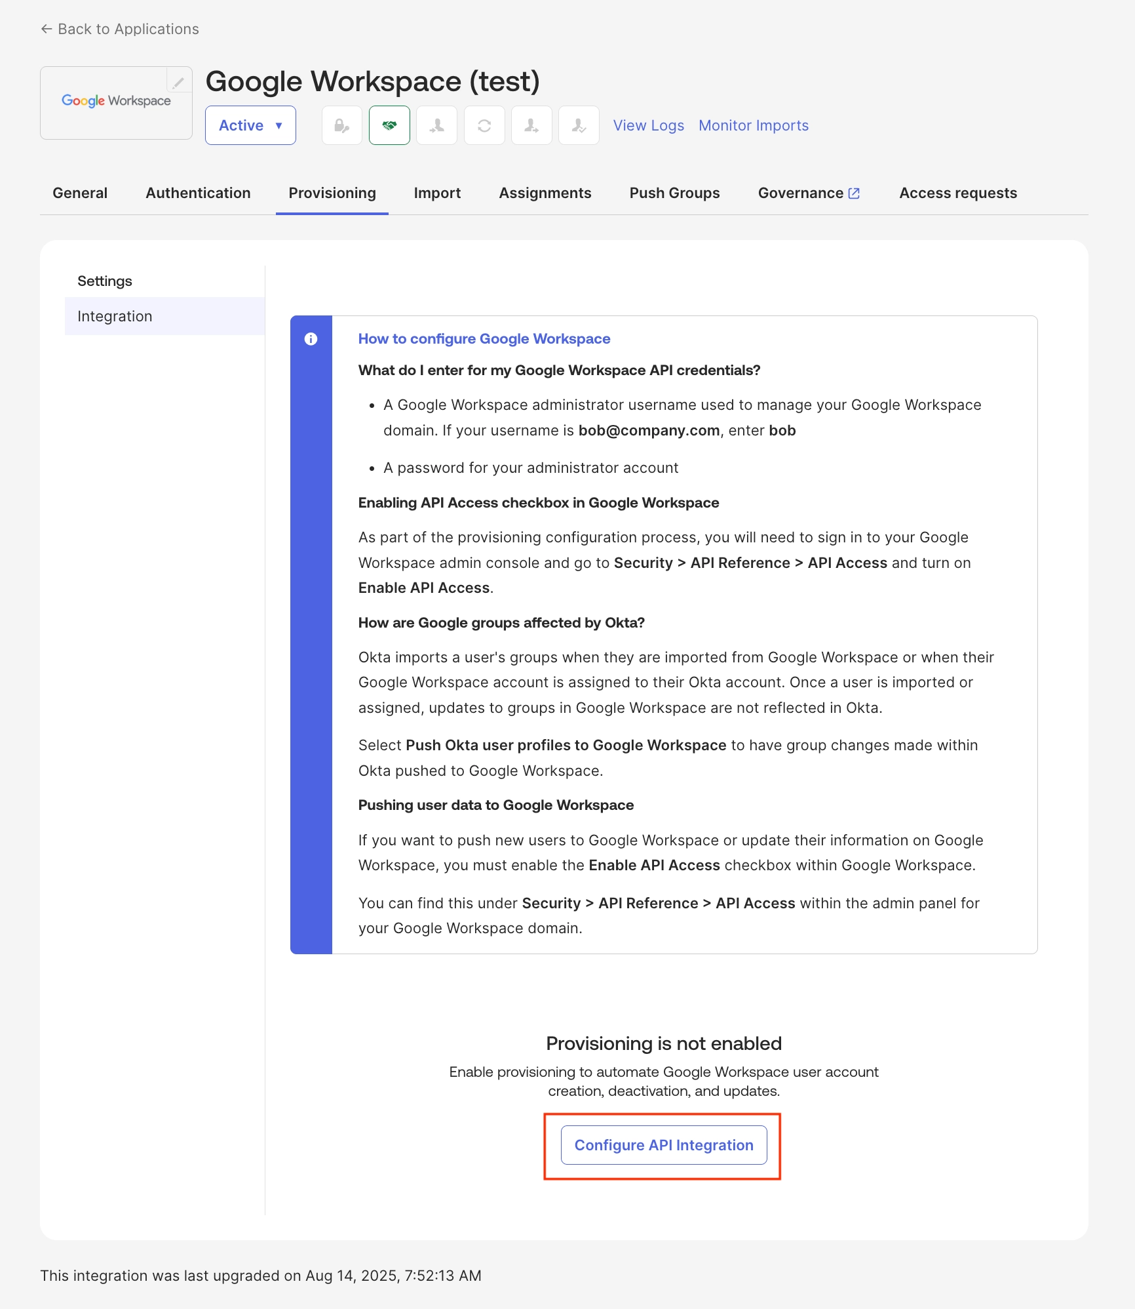Screen dimensions: 1135x1309
Task: Click the Google Workspace (test) title
Action: pos(373,81)
